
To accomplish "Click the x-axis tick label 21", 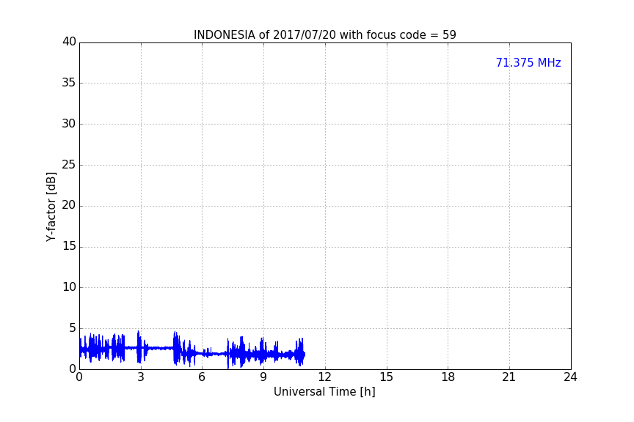I will point(509,377).
